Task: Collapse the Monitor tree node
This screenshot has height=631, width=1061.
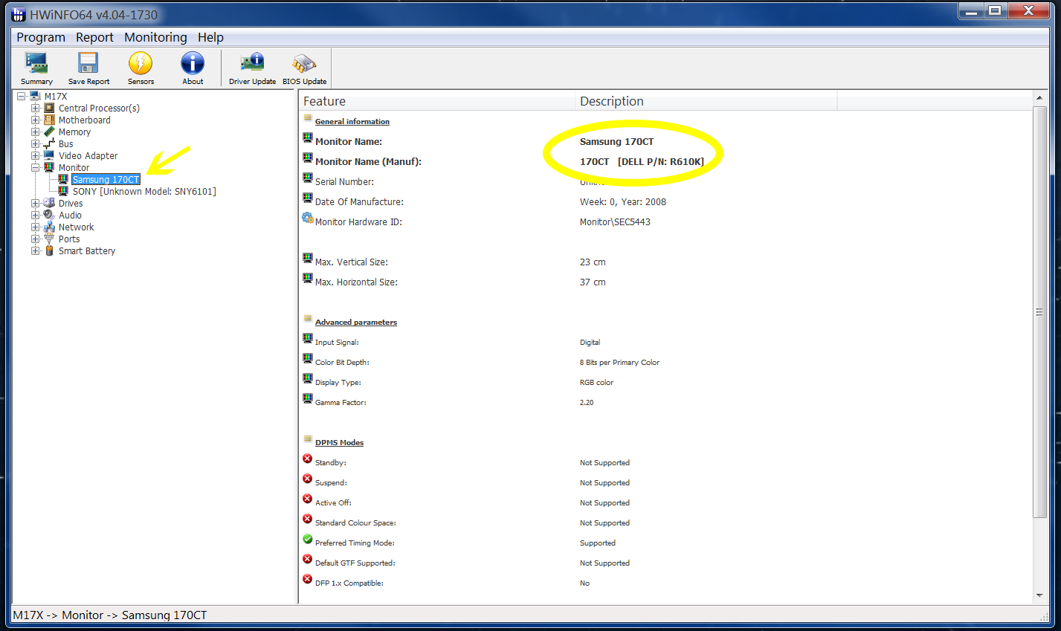Action: point(35,167)
